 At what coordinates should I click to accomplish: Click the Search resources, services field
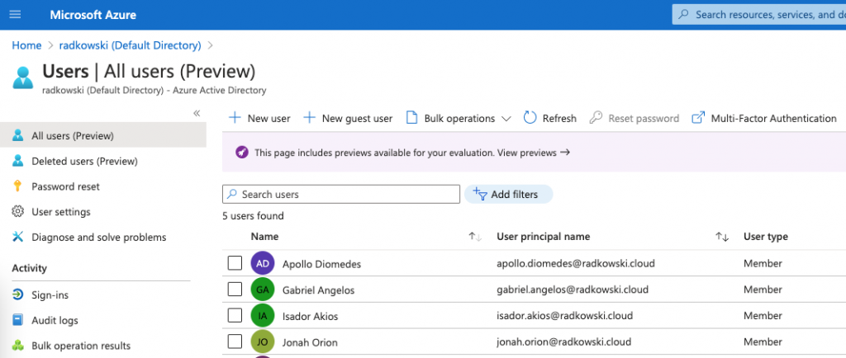click(x=759, y=15)
